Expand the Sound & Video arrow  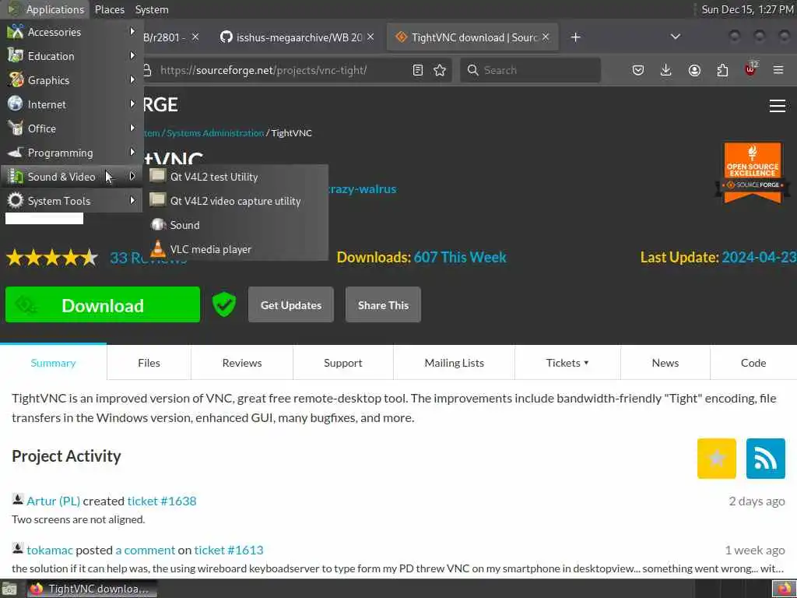(x=132, y=177)
